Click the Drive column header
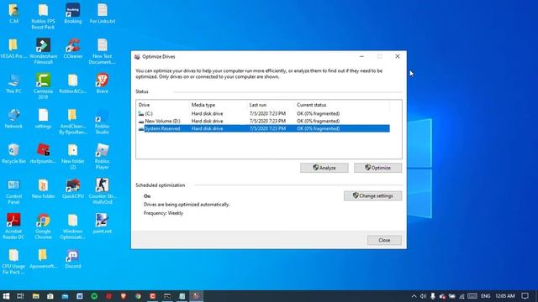Image resolution: width=538 pixels, height=302 pixels. [x=163, y=105]
